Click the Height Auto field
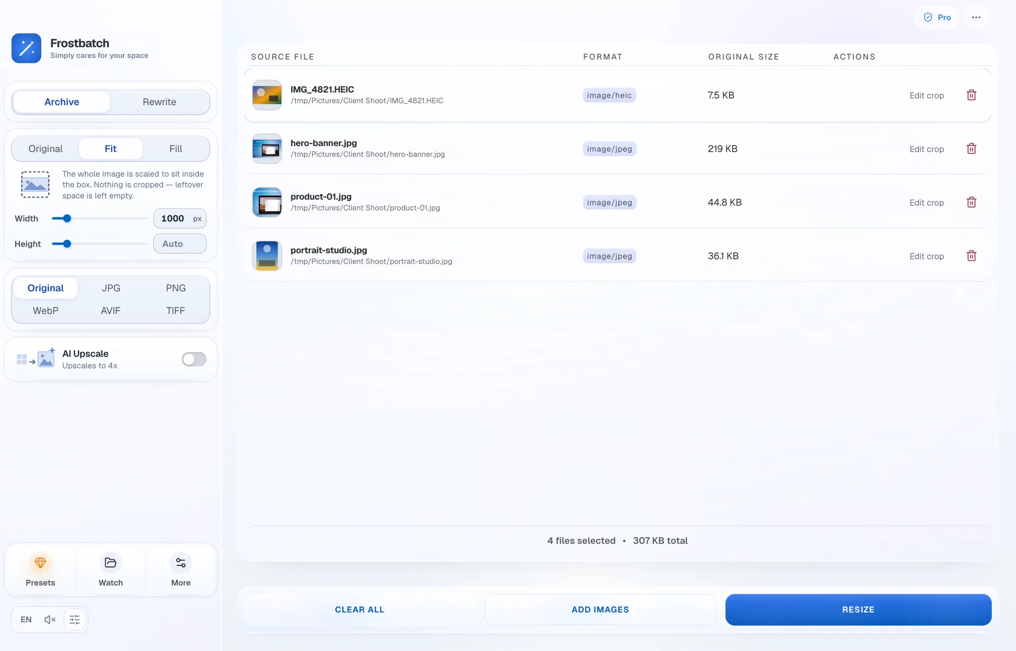This screenshot has width=1016, height=651. [180, 243]
